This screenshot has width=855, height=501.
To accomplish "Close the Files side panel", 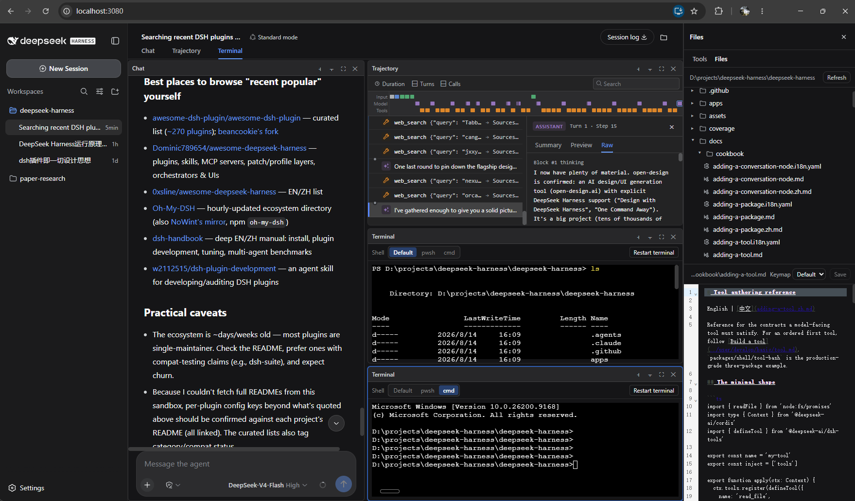I will pyautogui.click(x=844, y=37).
